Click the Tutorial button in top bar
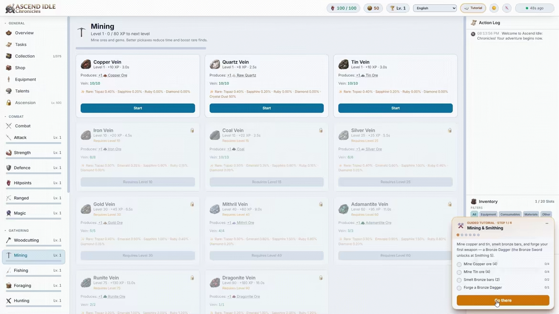This screenshot has height=314, width=559. (x=473, y=8)
